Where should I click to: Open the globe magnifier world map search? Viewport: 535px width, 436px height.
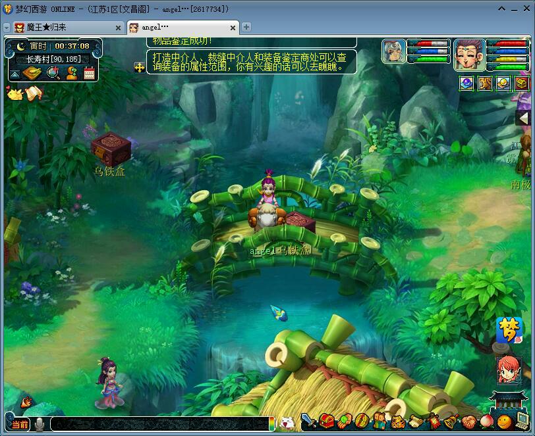53,72
